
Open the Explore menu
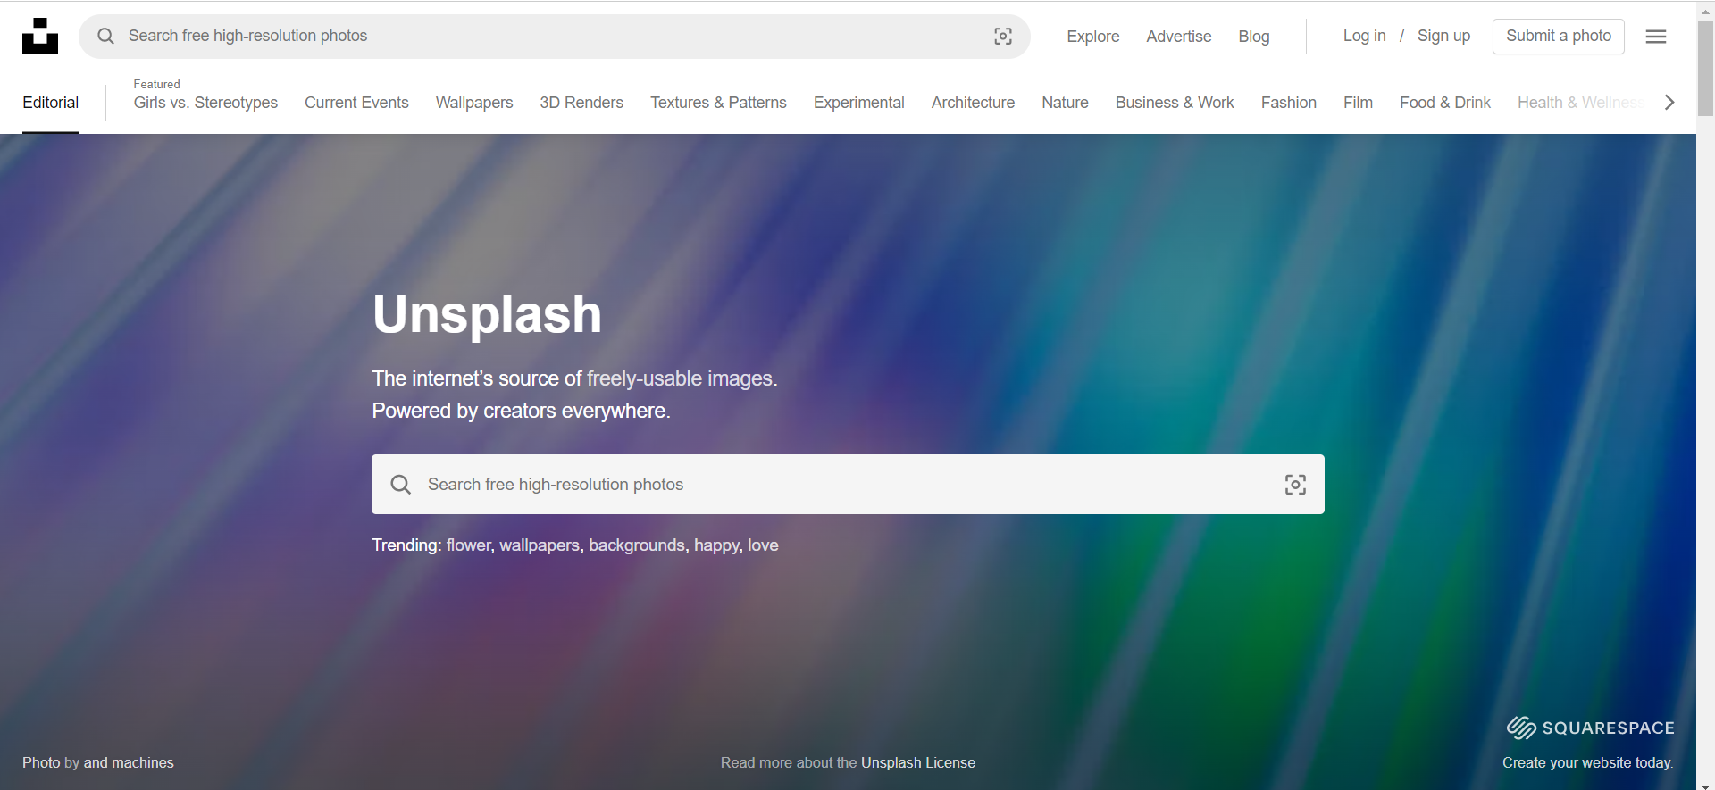1093,37
